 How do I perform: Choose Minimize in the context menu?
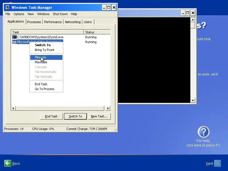tap(46, 57)
